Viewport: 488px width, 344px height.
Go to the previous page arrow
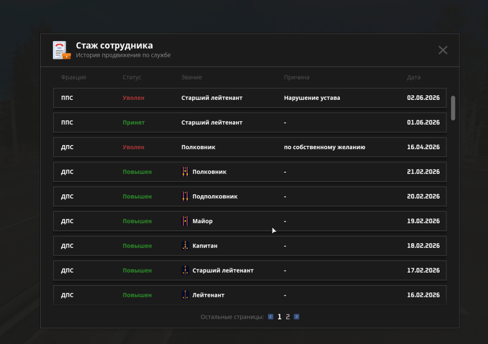click(x=271, y=316)
